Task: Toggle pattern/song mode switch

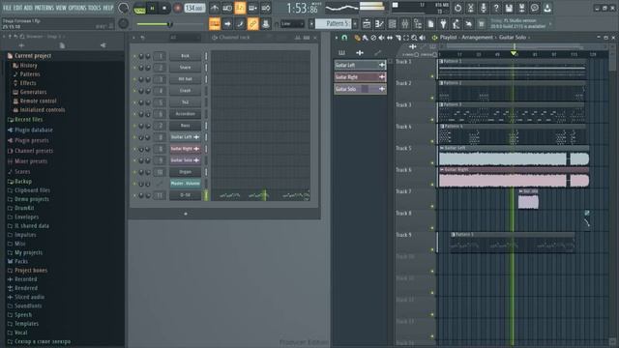Action: [139, 8]
